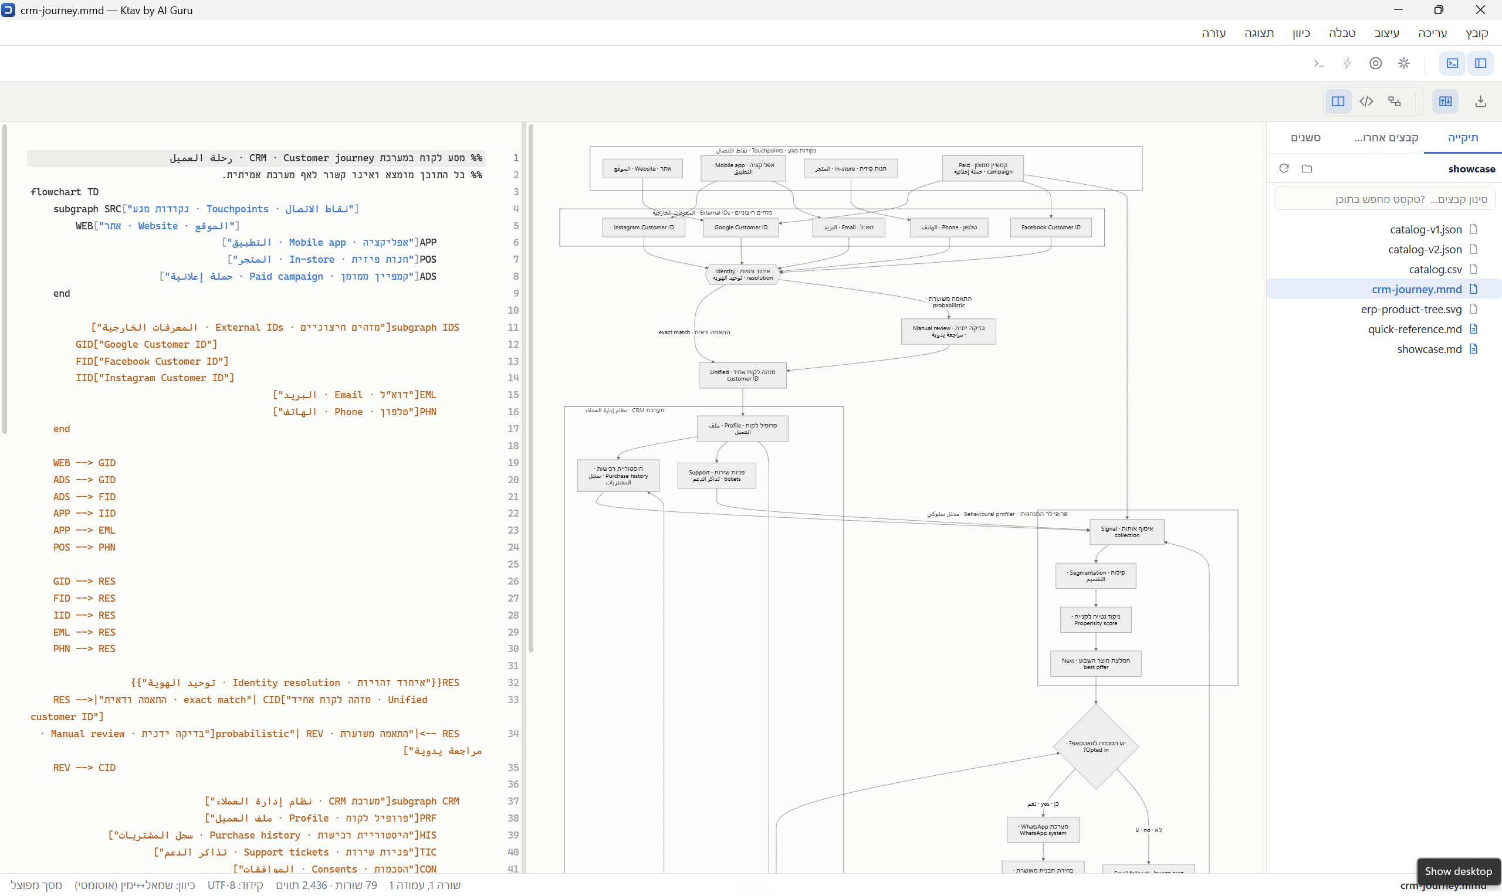Open the קובץ (File) menu
The image size is (1502, 896).
point(1477,33)
